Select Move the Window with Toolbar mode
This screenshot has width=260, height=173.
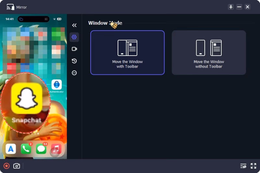point(127,53)
